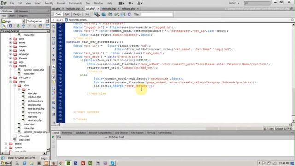Image resolution: width=295 pixels, height=166 pixels.
Task: Open the site selector dropdown showing login
Action: [x=13, y=21]
